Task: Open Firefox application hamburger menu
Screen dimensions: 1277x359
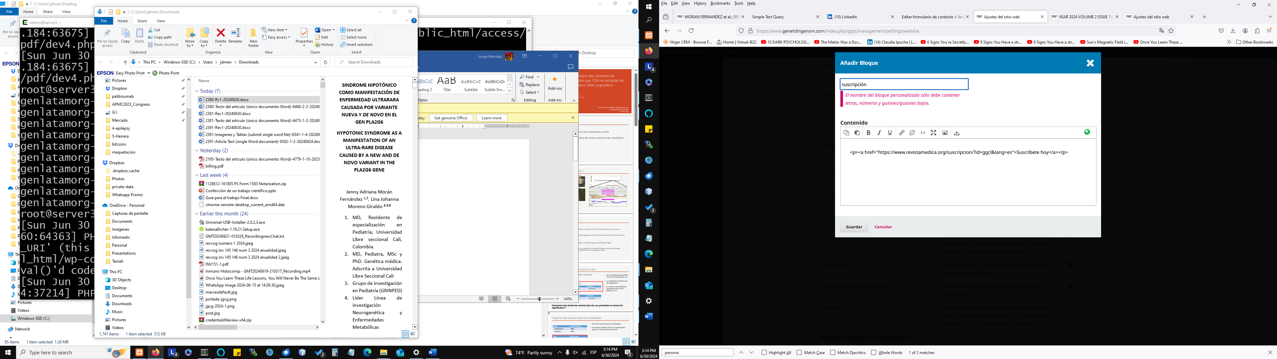Action: coord(1269,31)
